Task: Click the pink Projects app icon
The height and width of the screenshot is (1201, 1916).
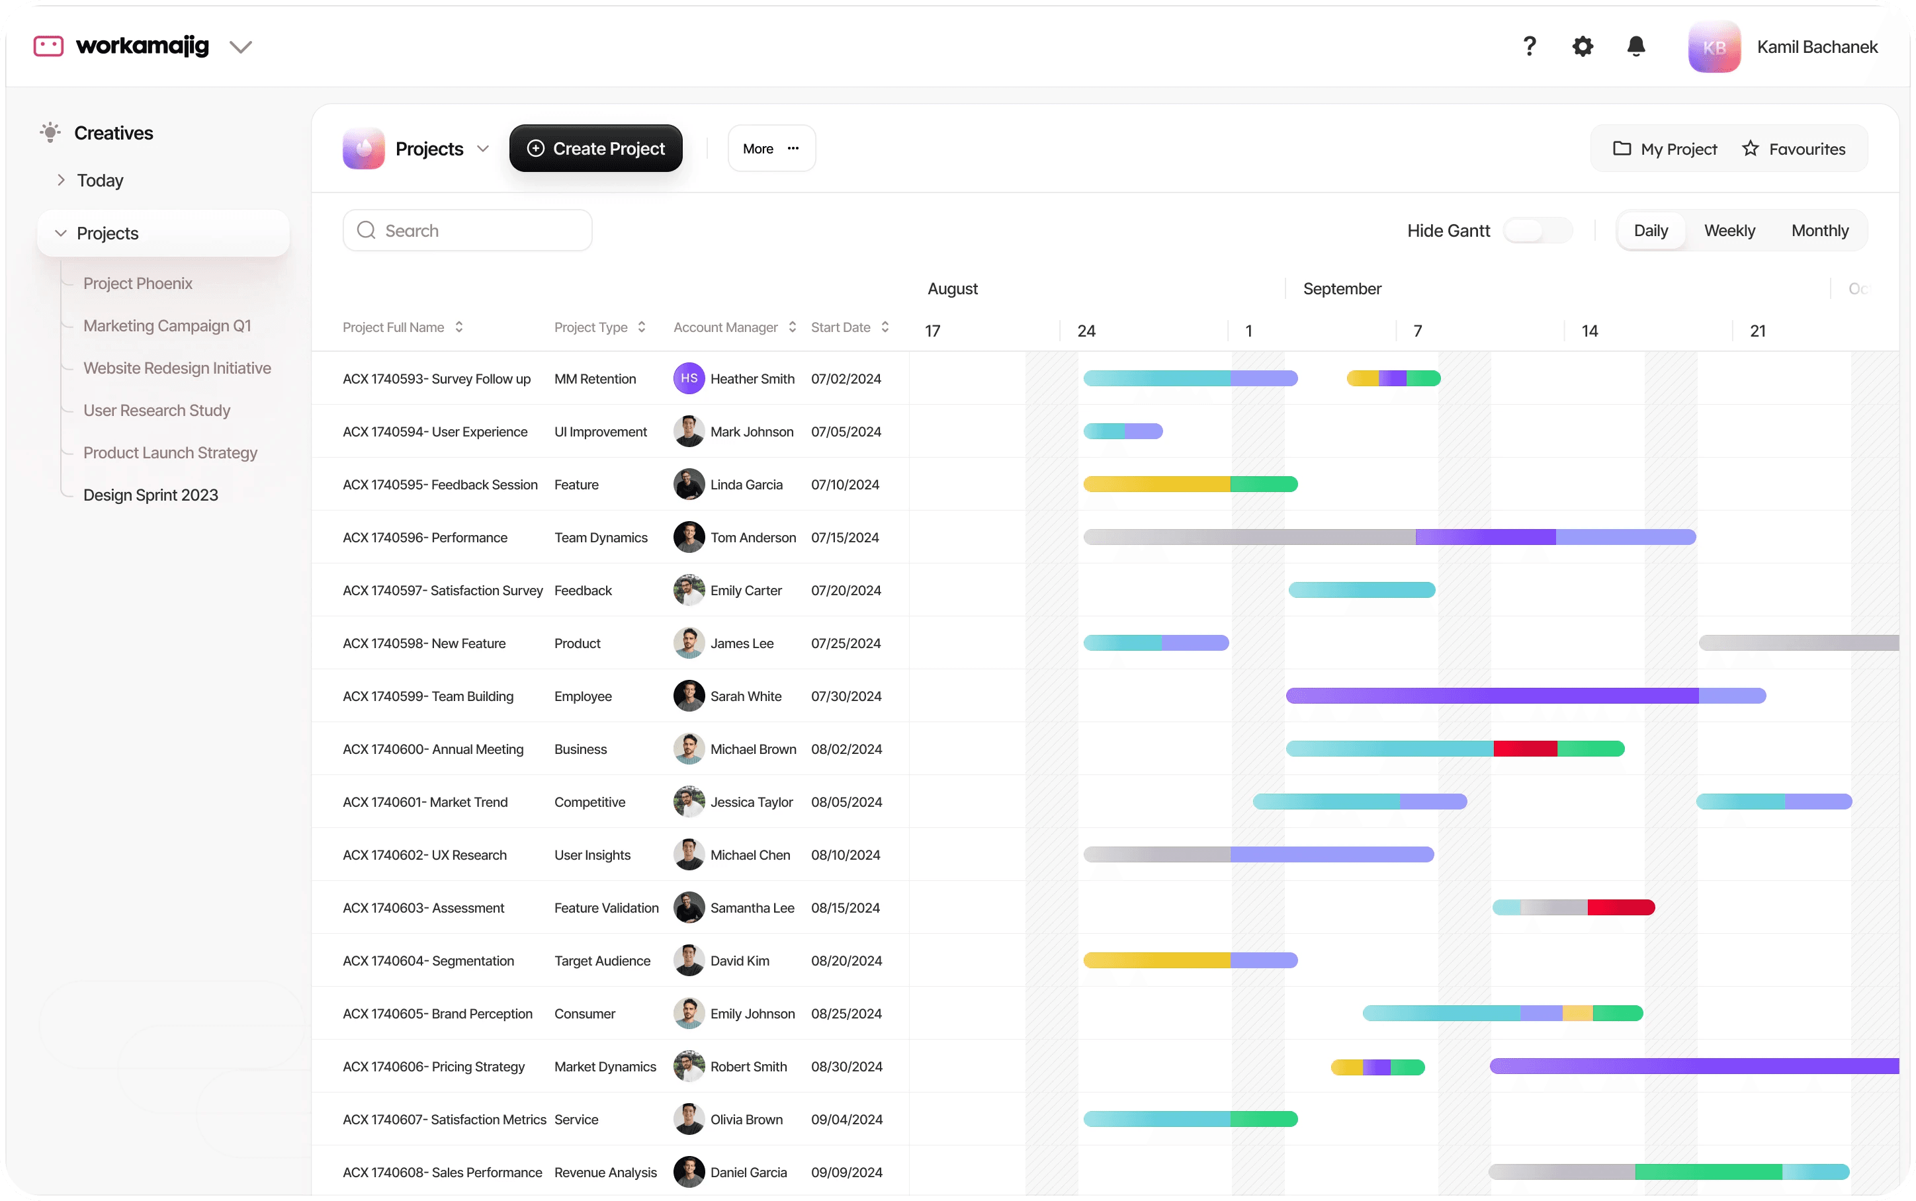Action: [364, 149]
